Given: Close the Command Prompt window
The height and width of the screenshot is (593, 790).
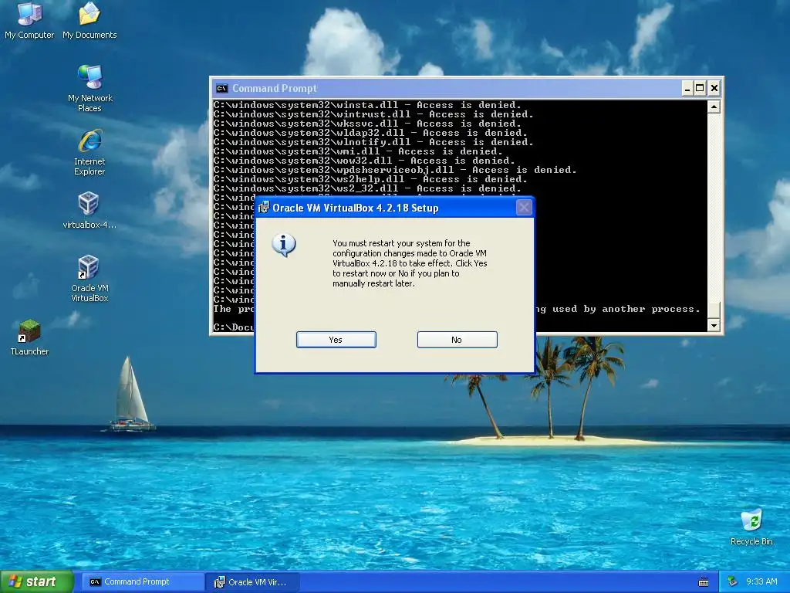Looking at the screenshot, I should click(714, 88).
